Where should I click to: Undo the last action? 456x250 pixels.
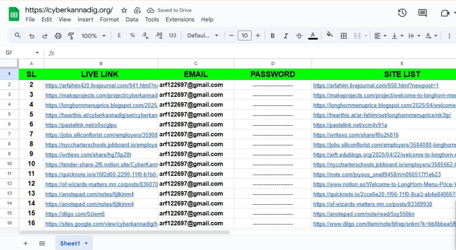pyautogui.click(x=32, y=36)
